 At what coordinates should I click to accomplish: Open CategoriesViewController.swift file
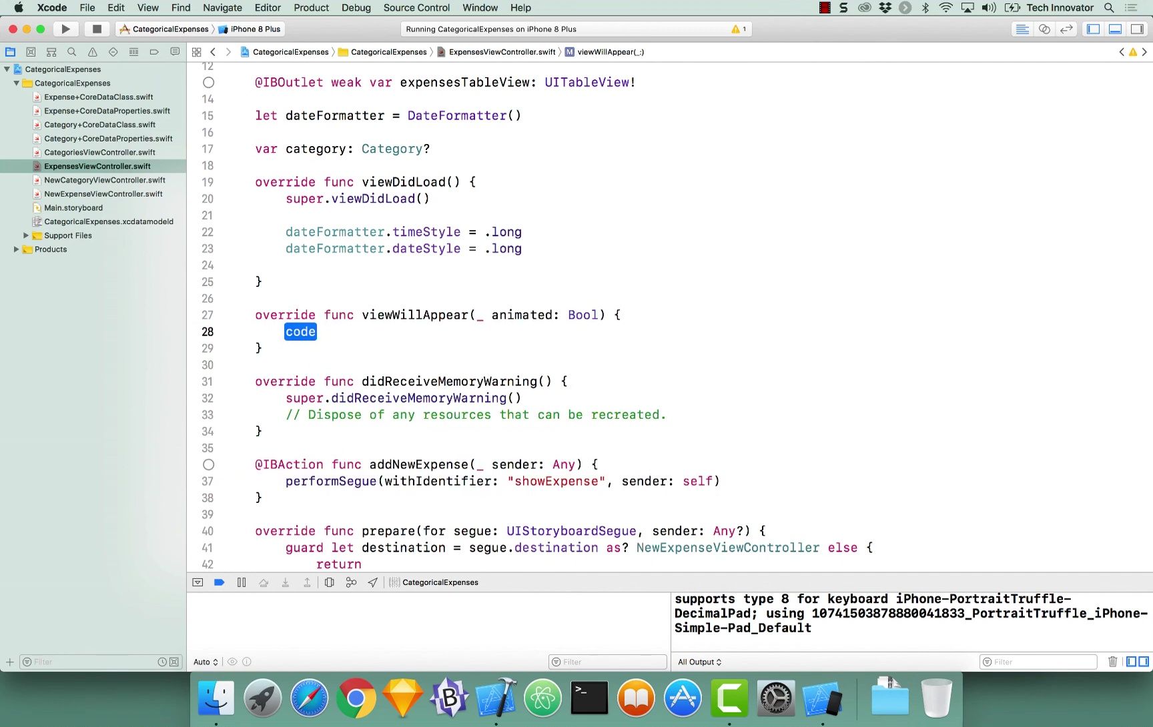[99, 153]
